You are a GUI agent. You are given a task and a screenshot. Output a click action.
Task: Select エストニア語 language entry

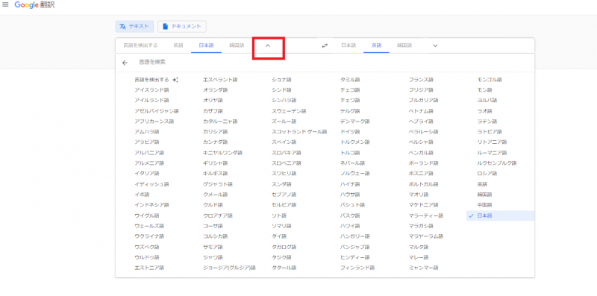pyautogui.click(x=149, y=268)
